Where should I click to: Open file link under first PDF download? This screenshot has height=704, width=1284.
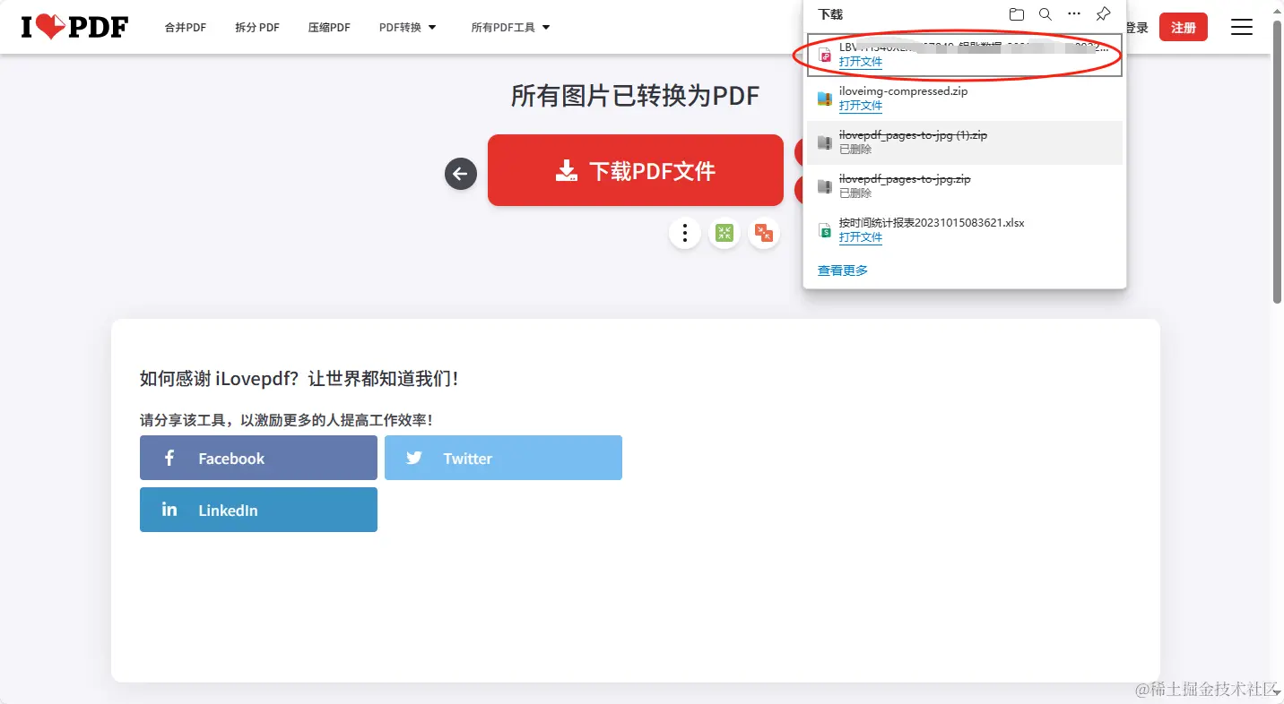861,62
